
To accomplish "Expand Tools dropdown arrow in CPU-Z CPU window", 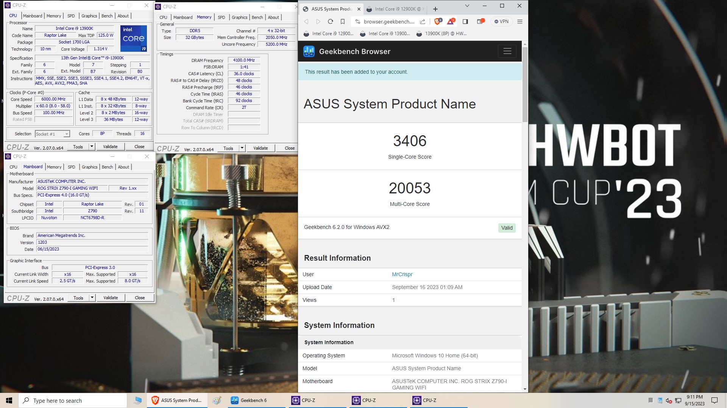I will coord(92,147).
